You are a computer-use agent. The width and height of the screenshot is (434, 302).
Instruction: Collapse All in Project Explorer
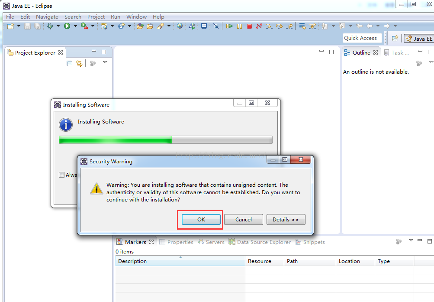pos(70,63)
